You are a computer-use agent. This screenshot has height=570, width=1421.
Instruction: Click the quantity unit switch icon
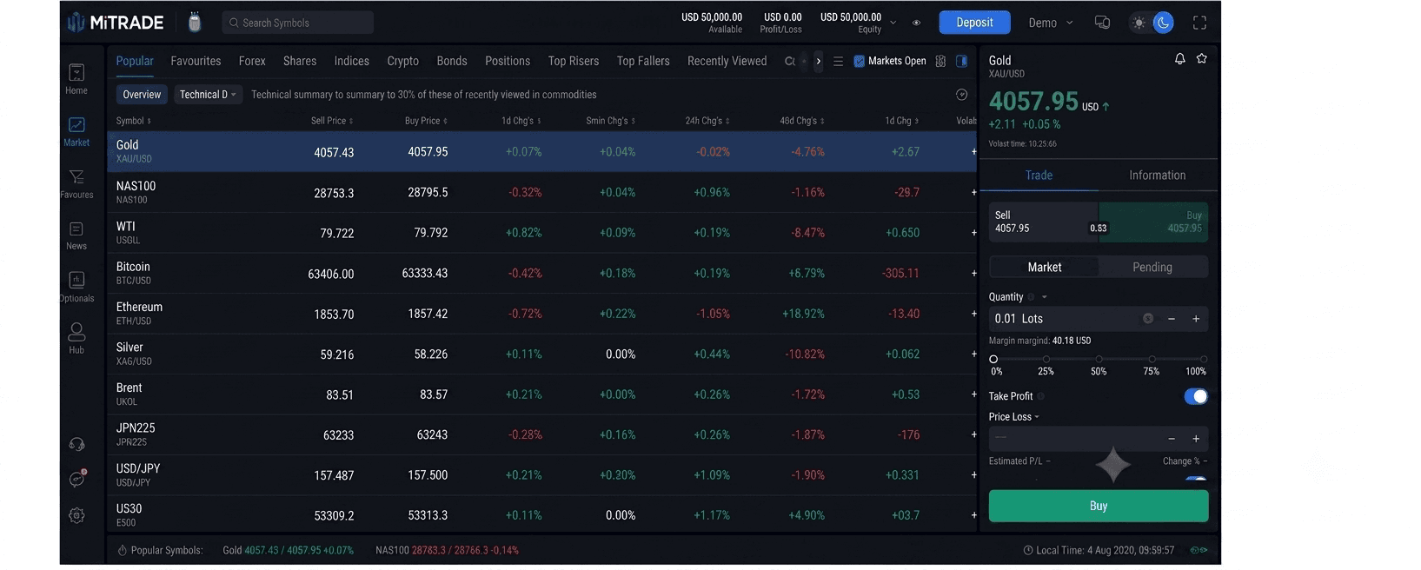(x=1148, y=319)
